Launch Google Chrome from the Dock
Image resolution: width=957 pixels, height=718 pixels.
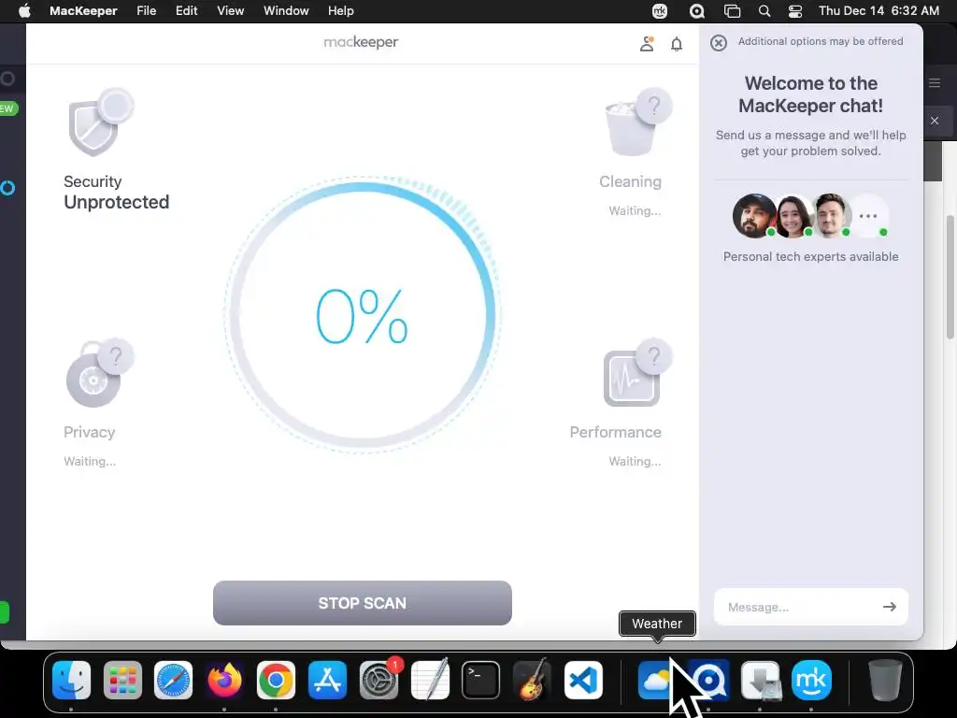click(276, 680)
